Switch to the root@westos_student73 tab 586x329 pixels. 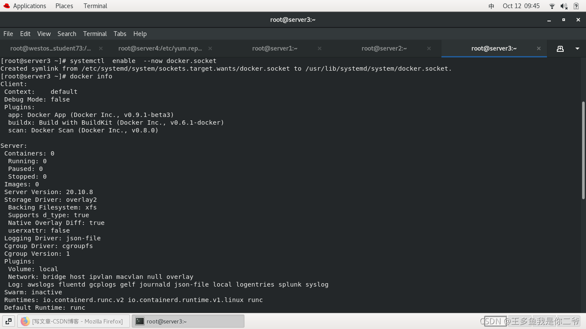pyautogui.click(x=51, y=48)
